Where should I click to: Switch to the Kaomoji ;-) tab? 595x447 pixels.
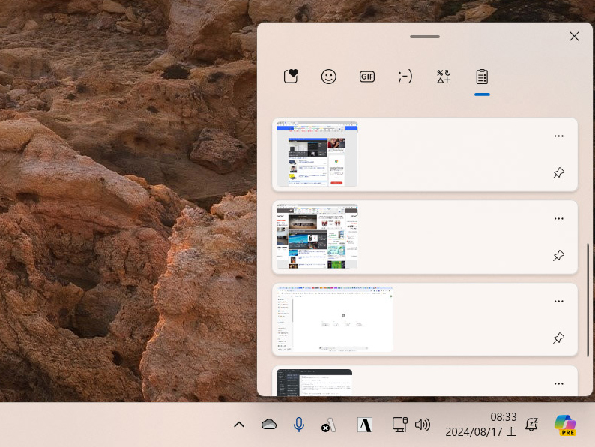point(405,76)
